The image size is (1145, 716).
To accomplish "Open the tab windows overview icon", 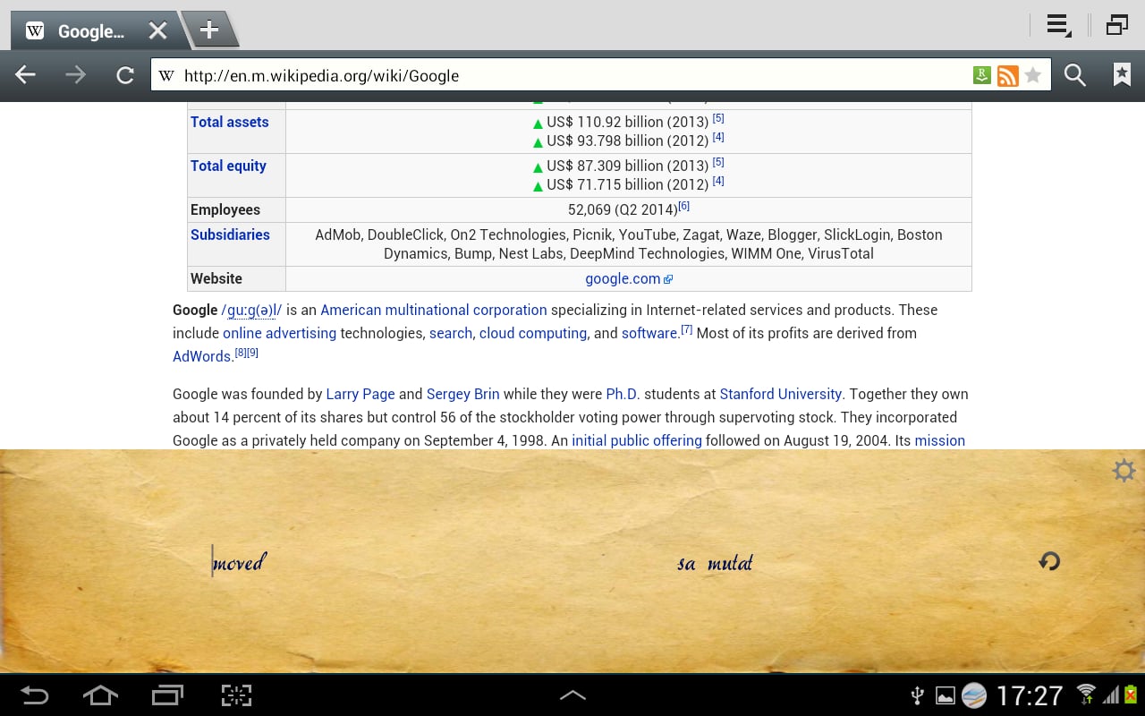I will (1116, 25).
